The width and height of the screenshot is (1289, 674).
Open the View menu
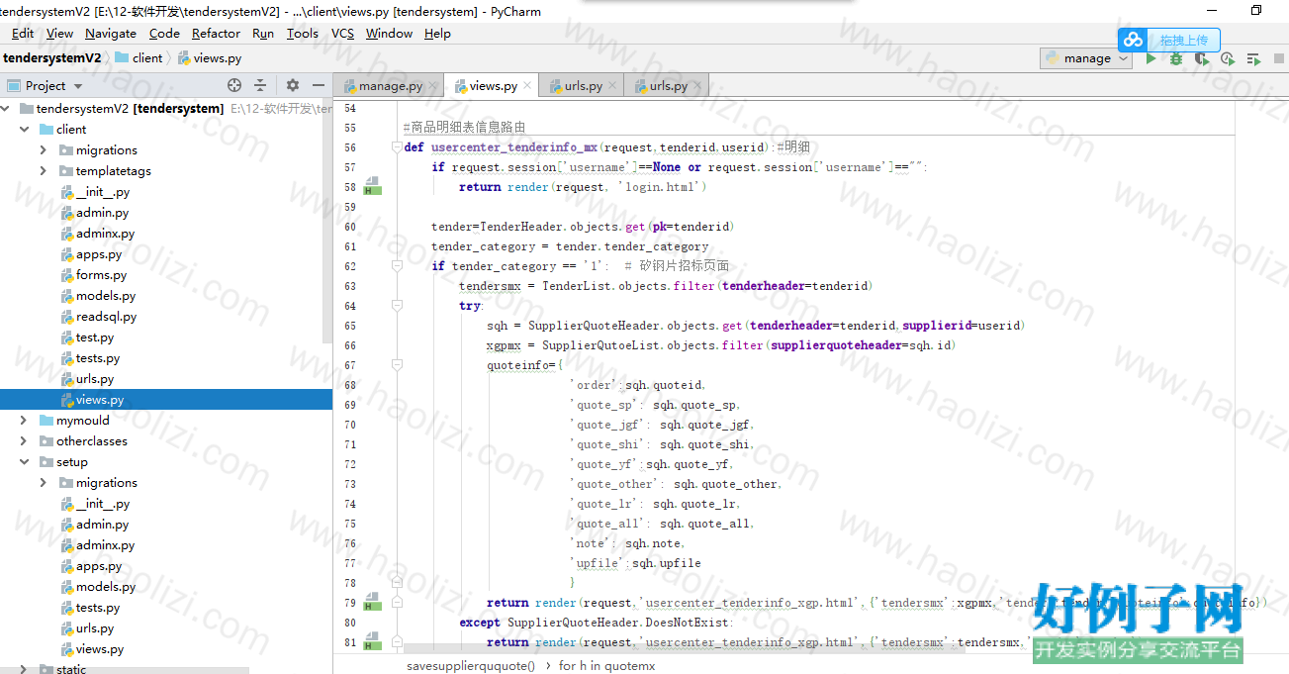point(59,33)
